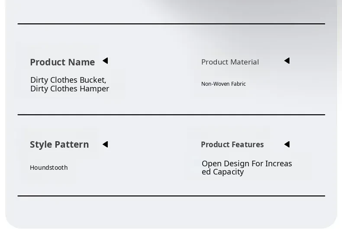This screenshot has height=249, width=342.
Task: Click the triangle next to Product Features
Action: point(287,144)
